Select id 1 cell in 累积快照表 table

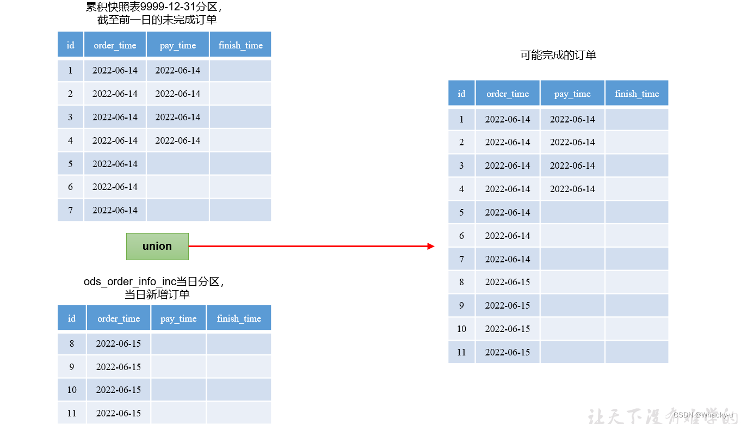[x=70, y=70]
